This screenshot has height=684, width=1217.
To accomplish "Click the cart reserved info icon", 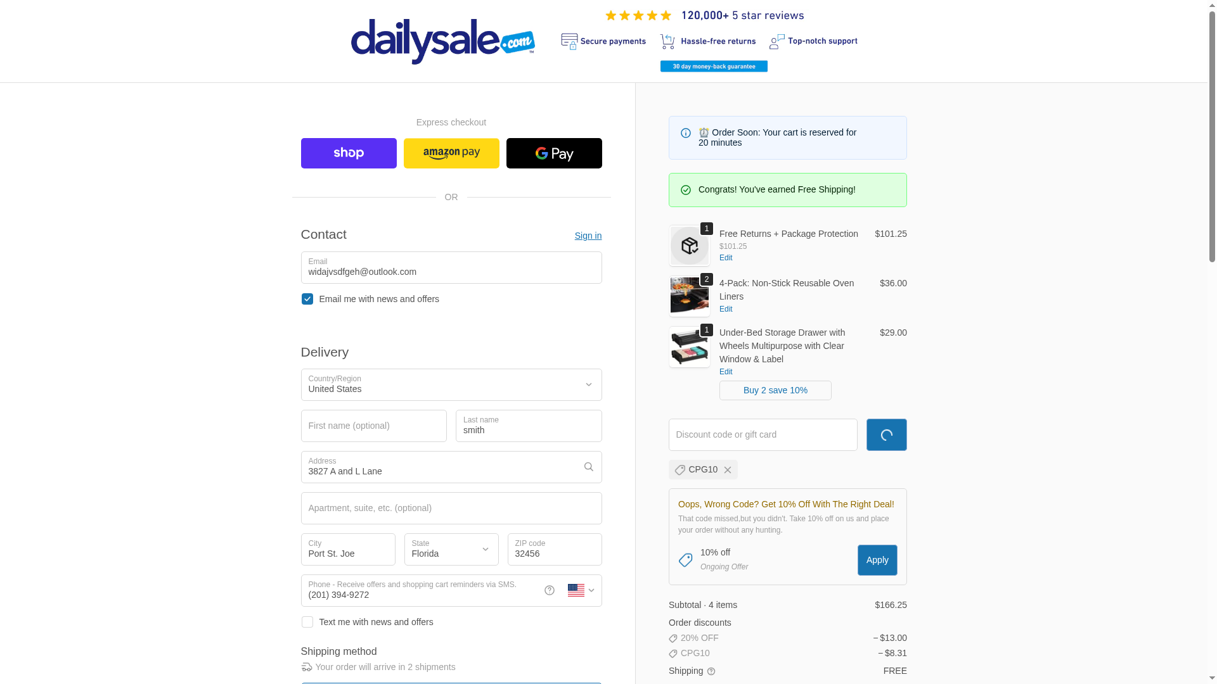I will click(686, 133).
